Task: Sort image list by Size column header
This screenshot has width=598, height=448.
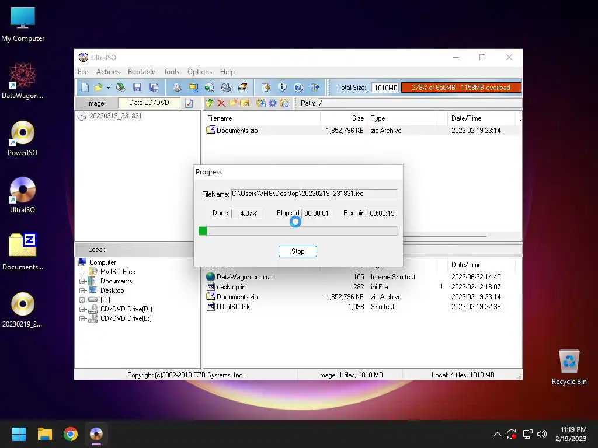Action: click(343, 118)
